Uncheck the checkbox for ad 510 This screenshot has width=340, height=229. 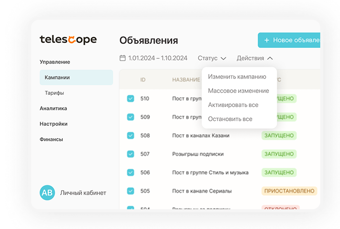pyautogui.click(x=130, y=99)
